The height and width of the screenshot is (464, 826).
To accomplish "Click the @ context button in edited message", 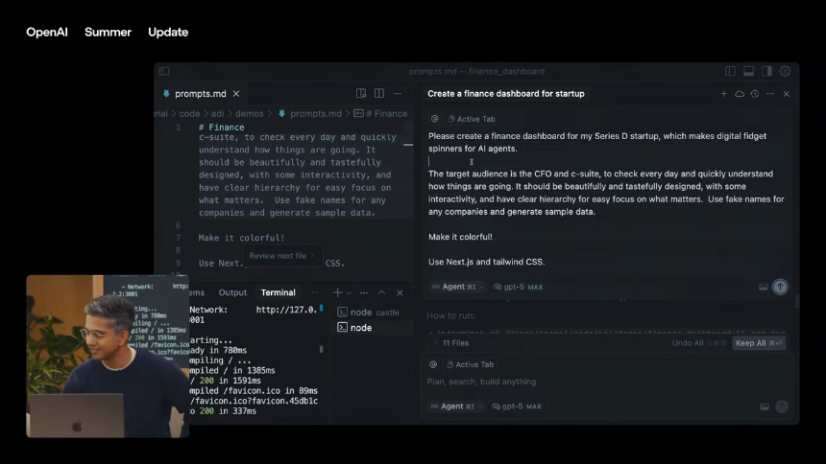I will [x=434, y=119].
